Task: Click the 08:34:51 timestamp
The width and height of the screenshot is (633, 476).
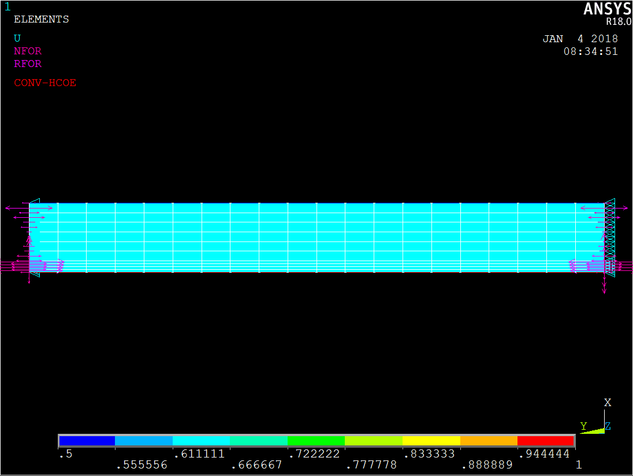Action: tap(590, 51)
